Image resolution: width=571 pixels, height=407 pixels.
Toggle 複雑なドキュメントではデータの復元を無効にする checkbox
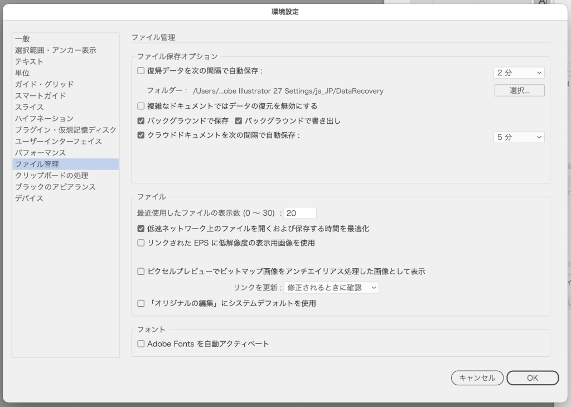coord(141,106)
